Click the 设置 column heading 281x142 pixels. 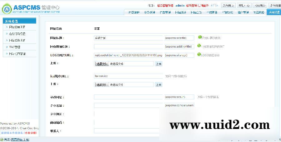click(x=97, y=29)
